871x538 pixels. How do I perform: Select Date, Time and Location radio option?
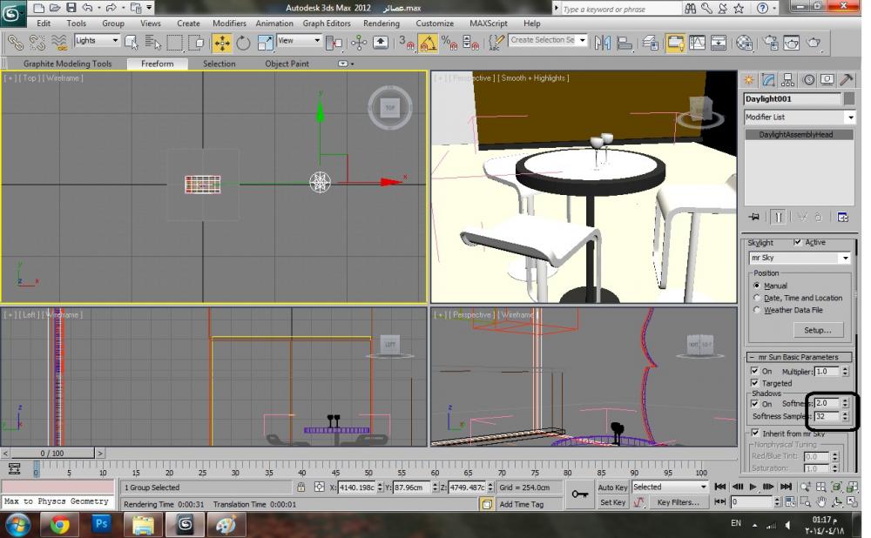(756, 298)
